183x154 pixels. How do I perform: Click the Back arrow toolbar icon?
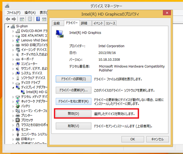pyautogui.click(x=8, y=19)
